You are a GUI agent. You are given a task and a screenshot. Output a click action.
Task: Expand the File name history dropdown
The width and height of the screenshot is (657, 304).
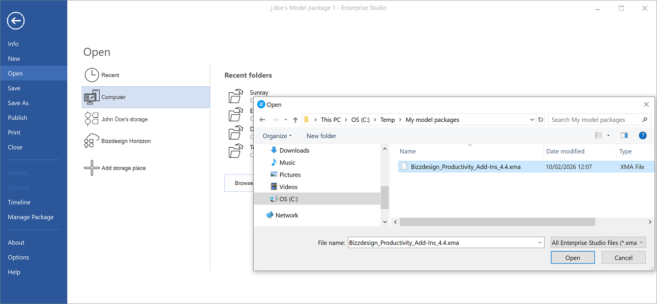540,243
